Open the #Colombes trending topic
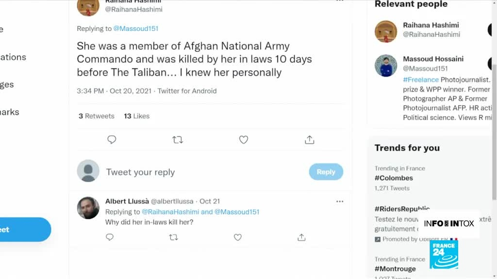Image resolution: width=497 pixels, height=279 pixels. 394,178
